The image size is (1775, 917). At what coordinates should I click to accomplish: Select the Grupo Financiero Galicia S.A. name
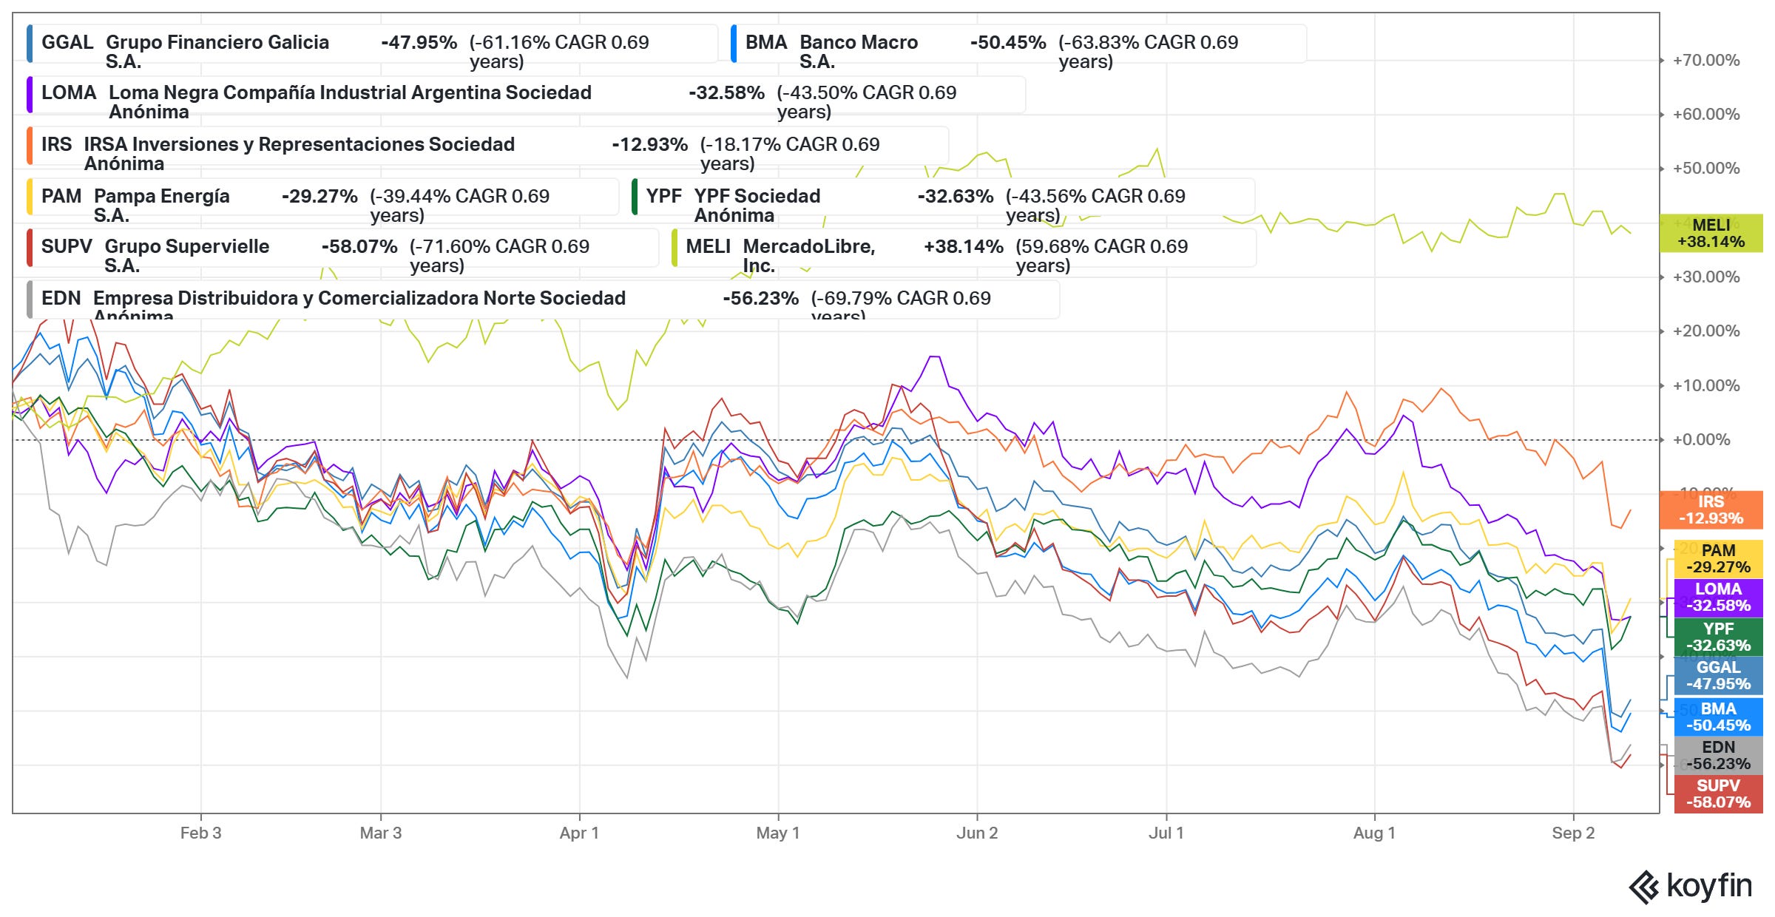[x=217, y=52]
